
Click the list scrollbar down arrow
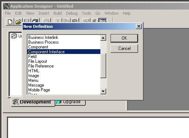[x=103, y=91]
